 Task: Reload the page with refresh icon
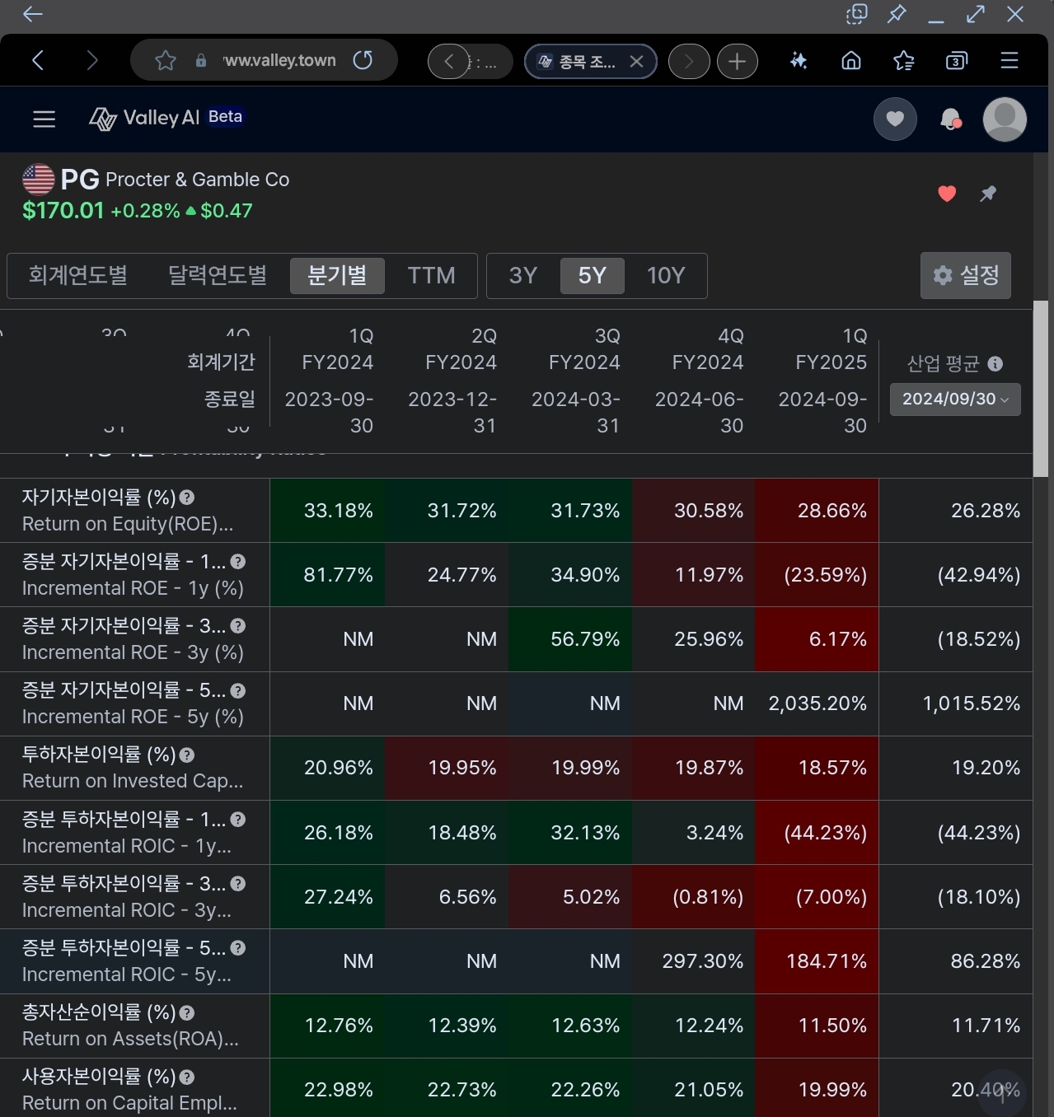(363, 60)
